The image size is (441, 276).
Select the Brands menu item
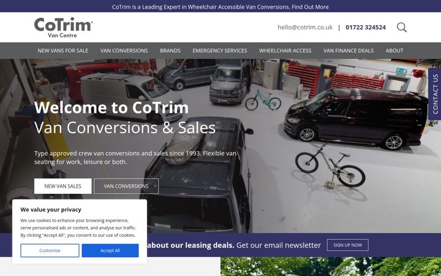(170, 51)
